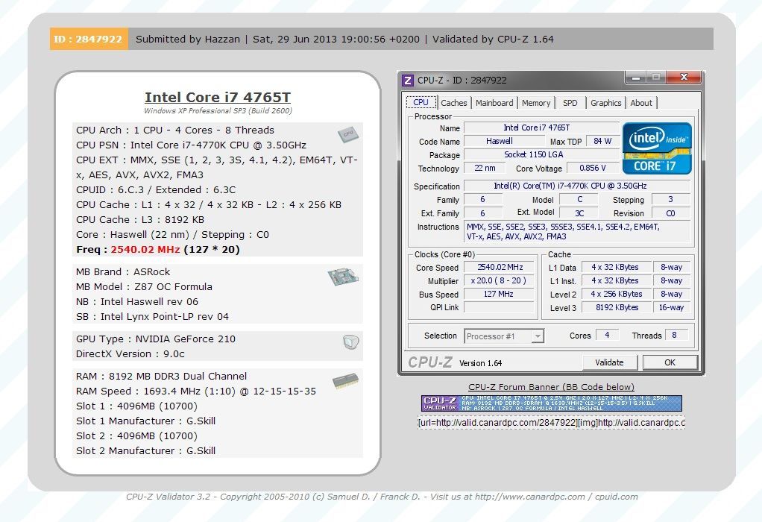Open the About tab
The width and height of the screenshot is (762, 522).
pos(641,103)
